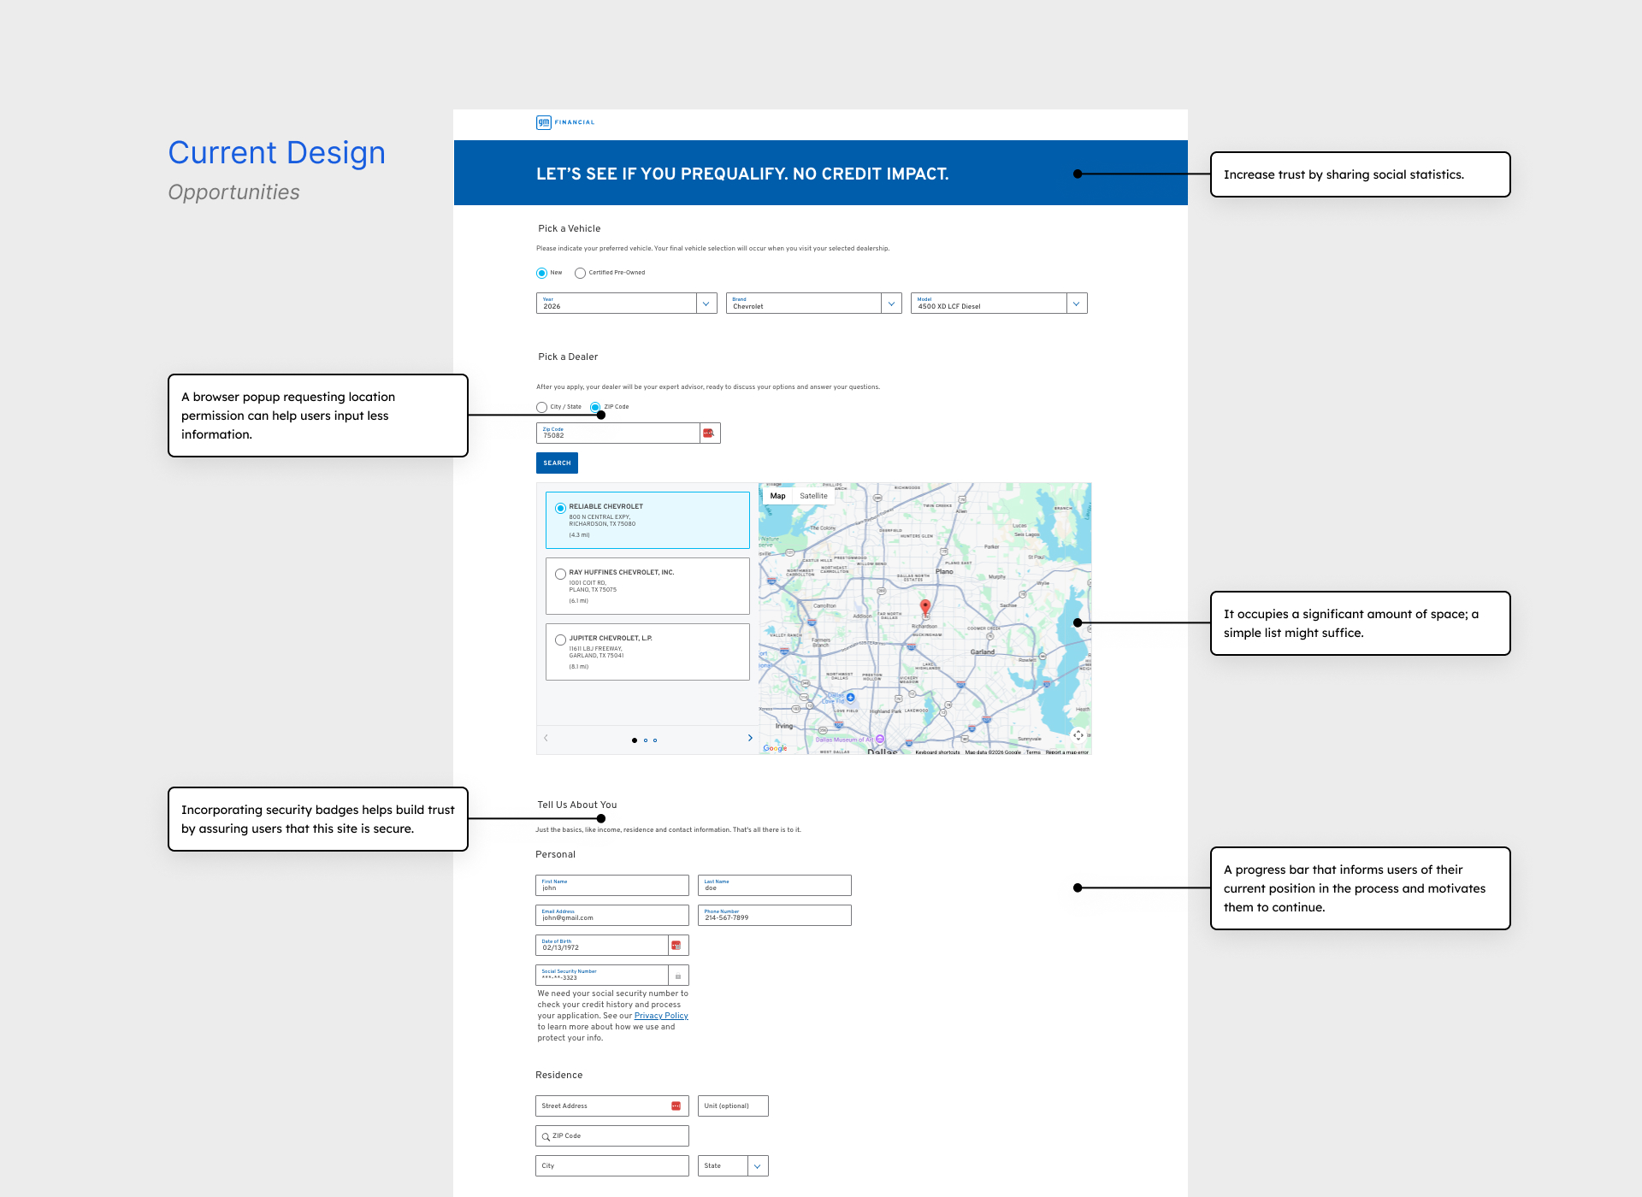Screen dimensions: 1642x1197
Task: Click the map fullscreen/pan control icon
Action: point(1078,735)
